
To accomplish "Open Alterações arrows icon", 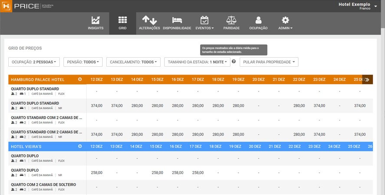I will (149, 20).
